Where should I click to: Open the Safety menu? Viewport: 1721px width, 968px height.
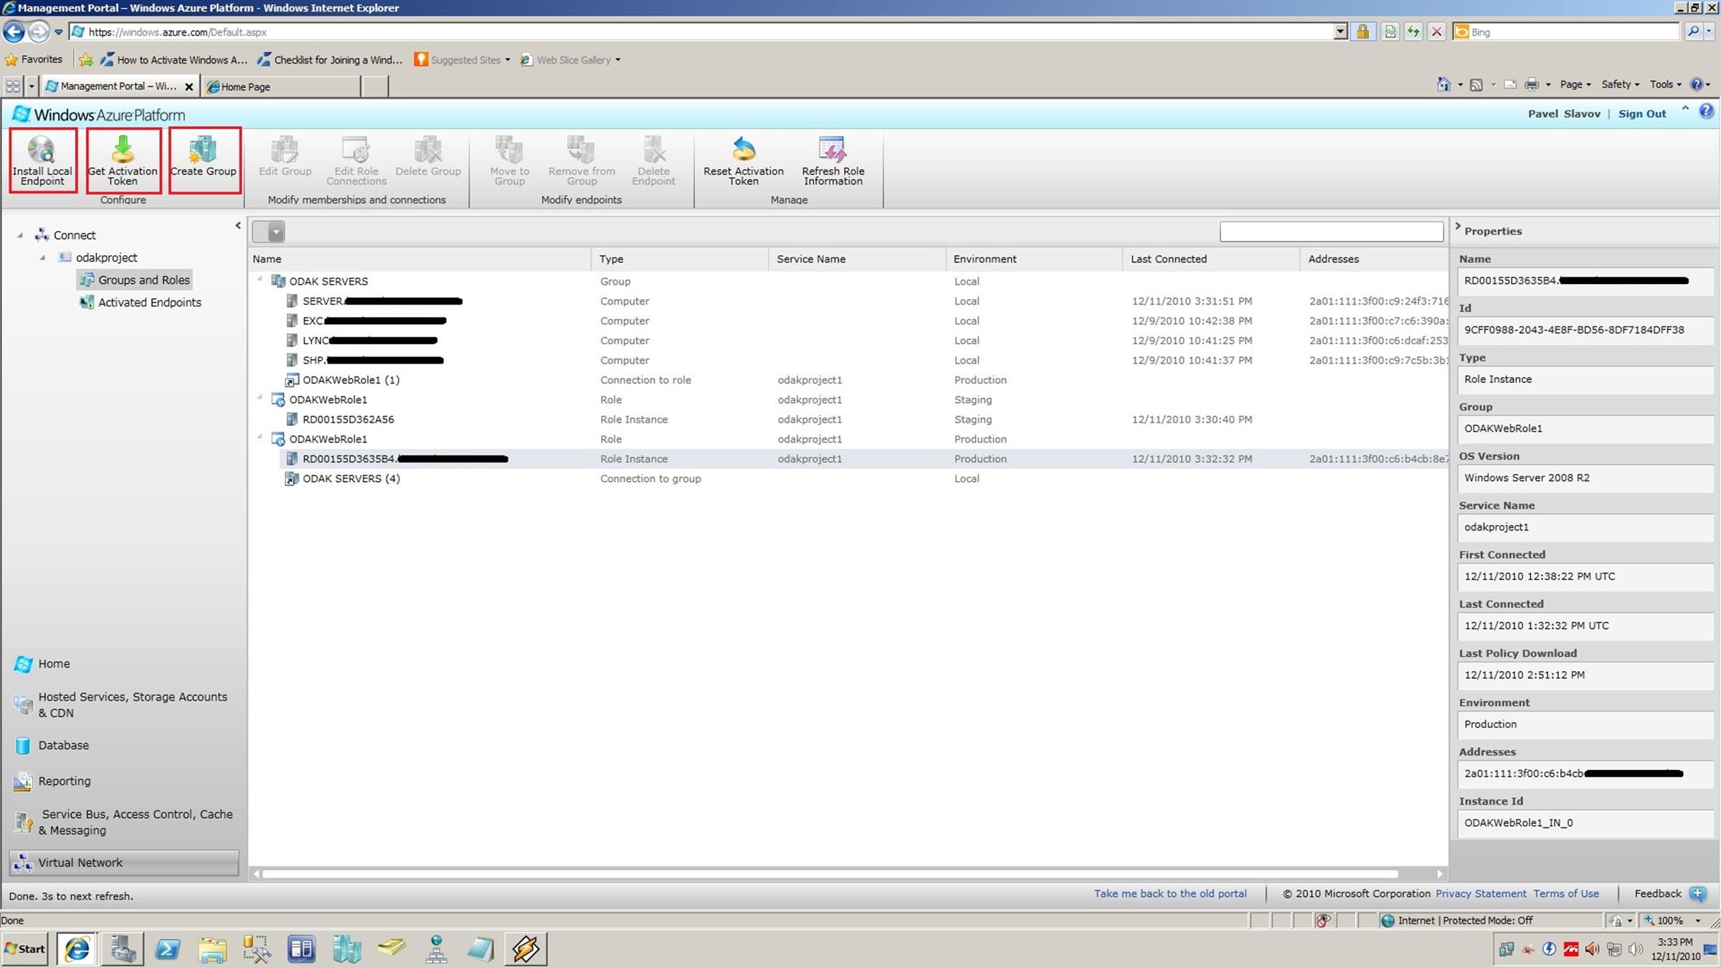(x=1621, y=85)
